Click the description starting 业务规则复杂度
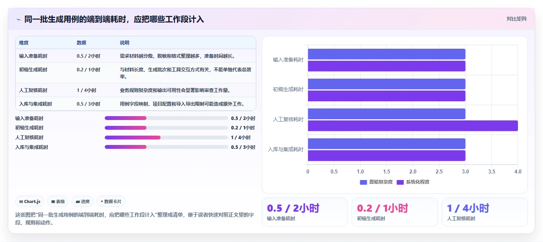Image resolution: width=543 pixels, height=242 pixels. click(175, 90)
